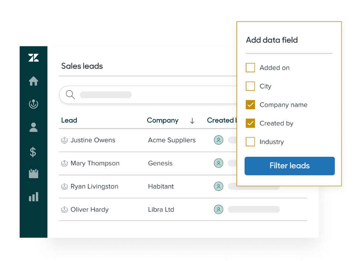Go to the Home icon in the sidebar

click(x=33, y=81)
